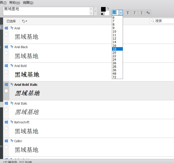The width and height of the screenshot is (174, 163).
Task: Click the Arial Bold preview text
Action: point(27,74)
